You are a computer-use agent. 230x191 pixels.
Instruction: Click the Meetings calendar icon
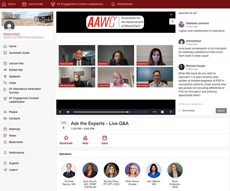(5, 129)
